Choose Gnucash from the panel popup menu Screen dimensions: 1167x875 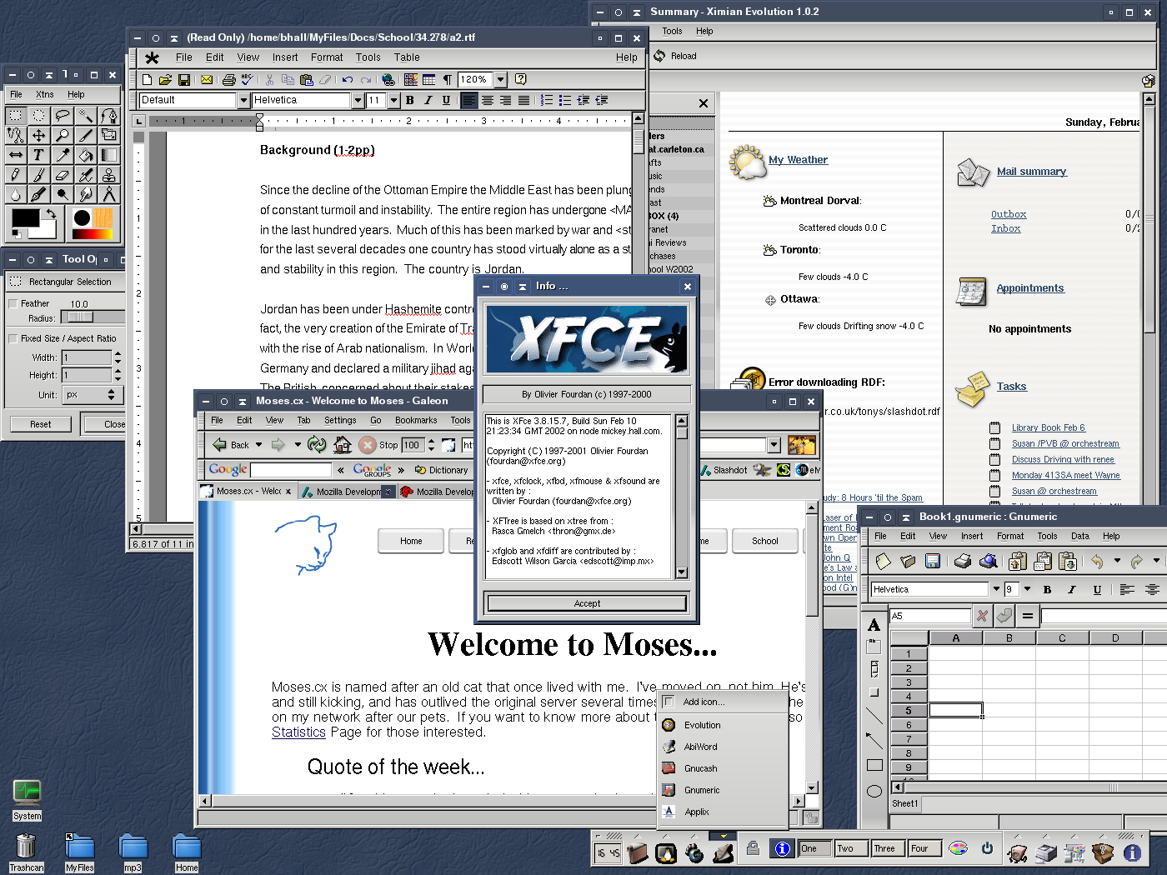pyautogui.click(x=723, y=768)
